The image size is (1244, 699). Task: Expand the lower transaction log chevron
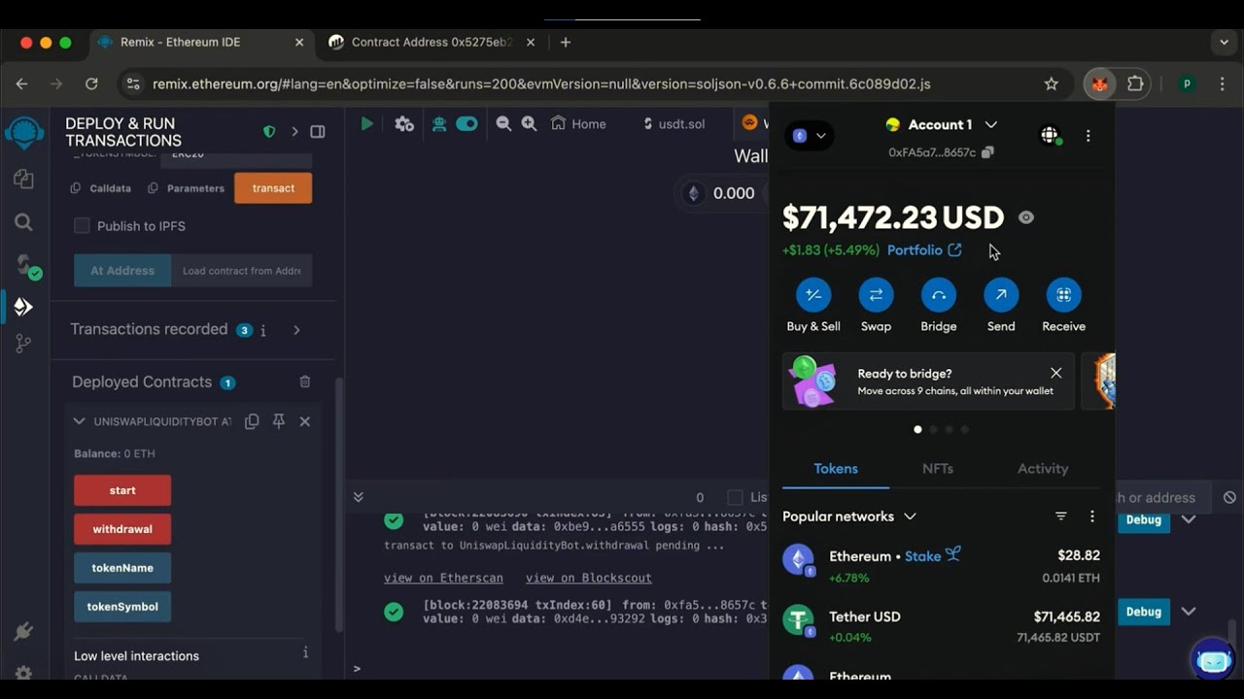(1189, 612)
